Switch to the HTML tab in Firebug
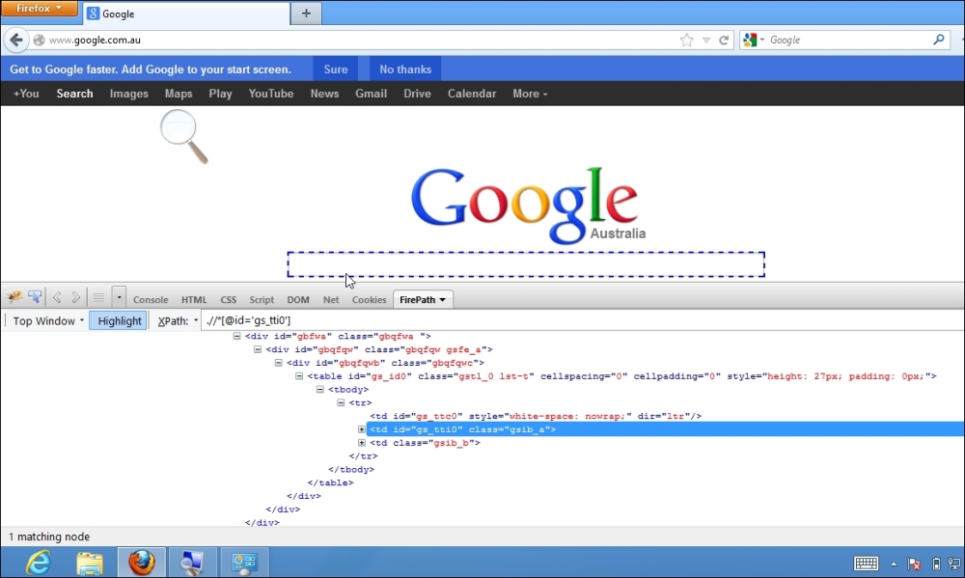 coord(194,300)
